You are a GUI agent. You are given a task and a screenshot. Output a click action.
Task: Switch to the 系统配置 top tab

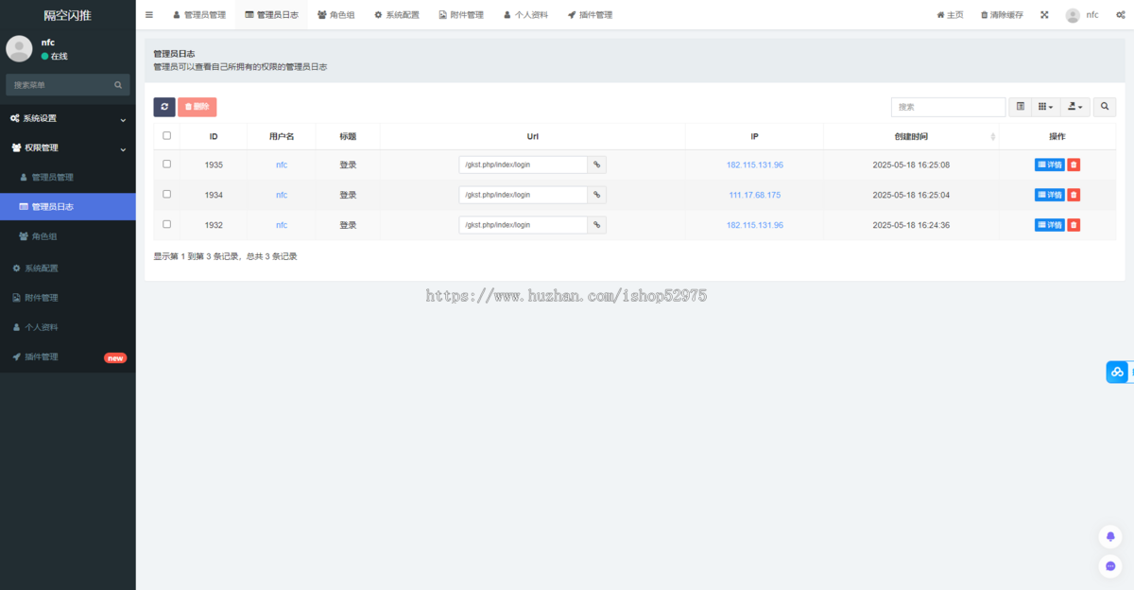[396, 15]
